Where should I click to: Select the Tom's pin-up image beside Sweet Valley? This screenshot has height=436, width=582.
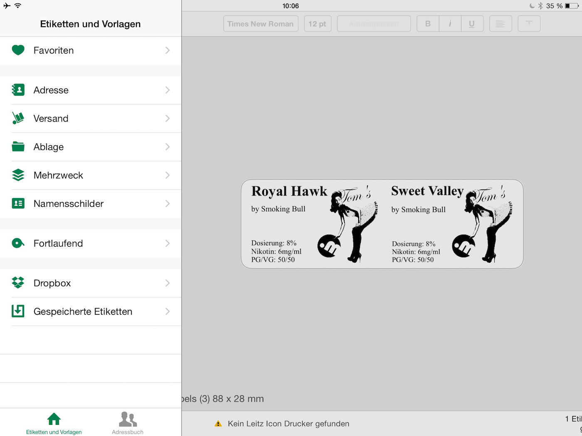click(482, 224)
